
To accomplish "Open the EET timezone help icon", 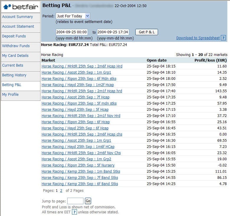I will click(x=74, y=212).
